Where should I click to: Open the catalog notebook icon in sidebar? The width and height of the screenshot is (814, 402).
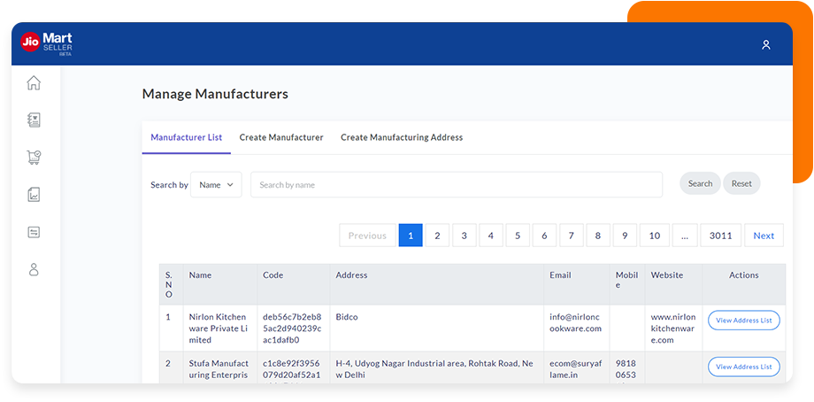(34, 120)
